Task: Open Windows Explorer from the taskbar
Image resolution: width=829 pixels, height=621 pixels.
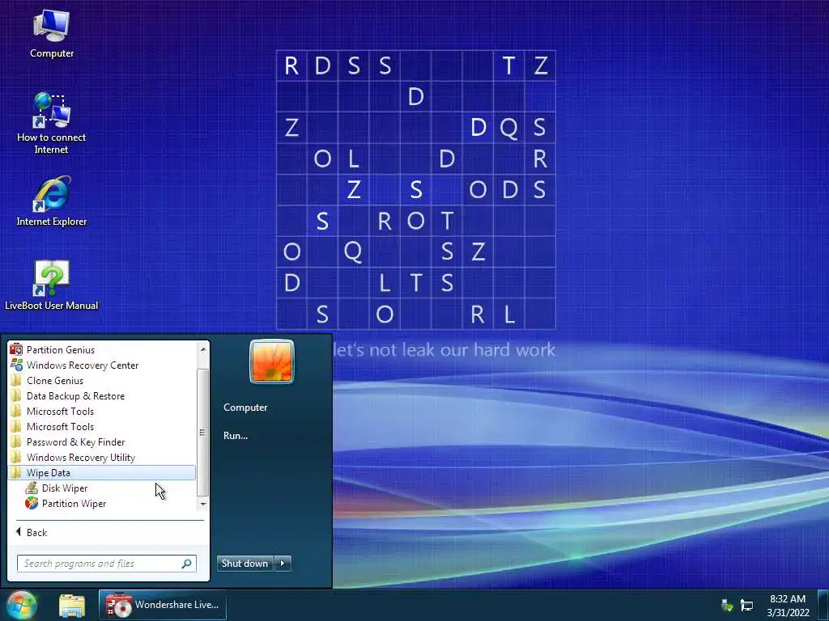Action: [x=72, y=605]
